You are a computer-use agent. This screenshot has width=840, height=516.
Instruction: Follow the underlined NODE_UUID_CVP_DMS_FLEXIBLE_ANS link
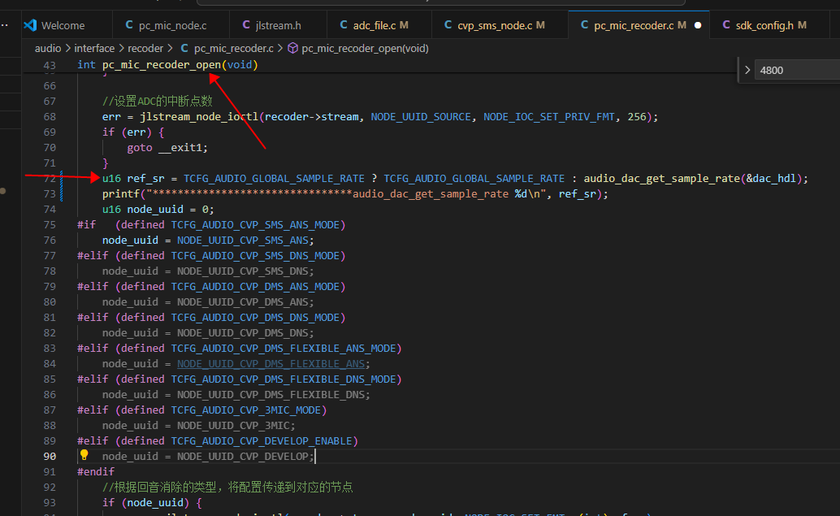[x=271, y=364]
